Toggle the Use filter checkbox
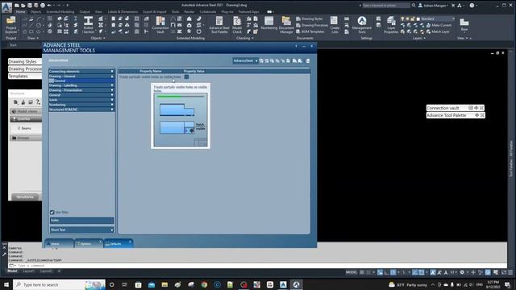516x290 pixels. click(52, 213)
